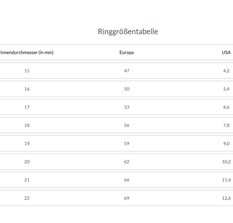The width and height of the screenshot is (233, 223).
Task: Select Europa size 47
Action: [x=127, y=71]
